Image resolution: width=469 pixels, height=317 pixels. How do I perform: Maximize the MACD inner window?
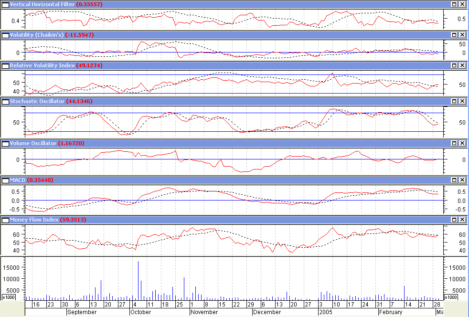pyautogui.click(x=454, y=180)
